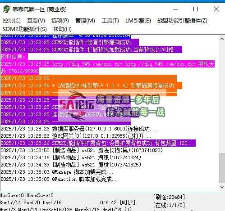Viewport: 225px width, 211px height.
Task: Click the application icon in the title bar
Action: pos(7,9)
